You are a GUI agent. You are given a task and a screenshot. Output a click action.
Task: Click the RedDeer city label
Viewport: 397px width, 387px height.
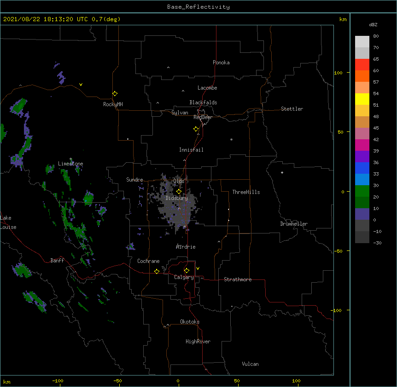pyautogui.click(x=203, y=117)
